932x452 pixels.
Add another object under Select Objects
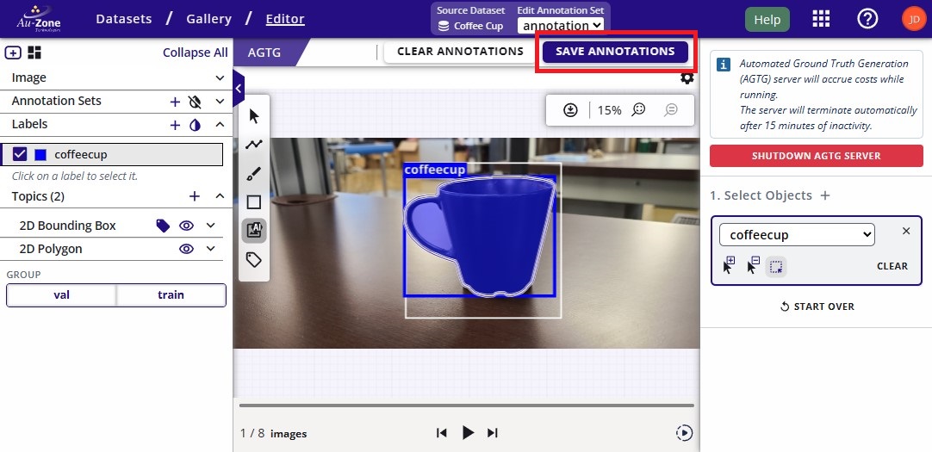[825, 195]
